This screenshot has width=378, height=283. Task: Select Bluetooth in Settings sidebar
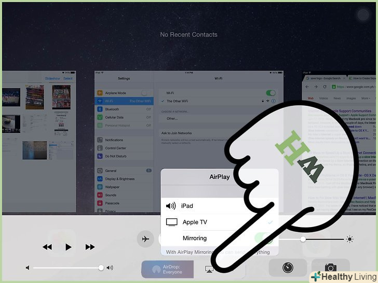[x=124, y=109]
